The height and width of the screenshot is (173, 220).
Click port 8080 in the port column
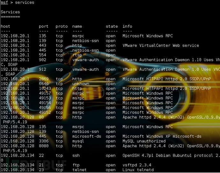click(44, 146)
